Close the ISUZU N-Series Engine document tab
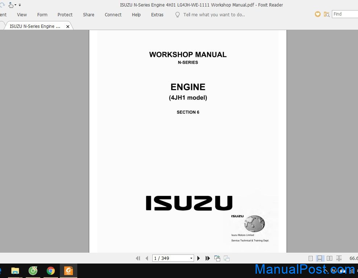 point(67,26)
